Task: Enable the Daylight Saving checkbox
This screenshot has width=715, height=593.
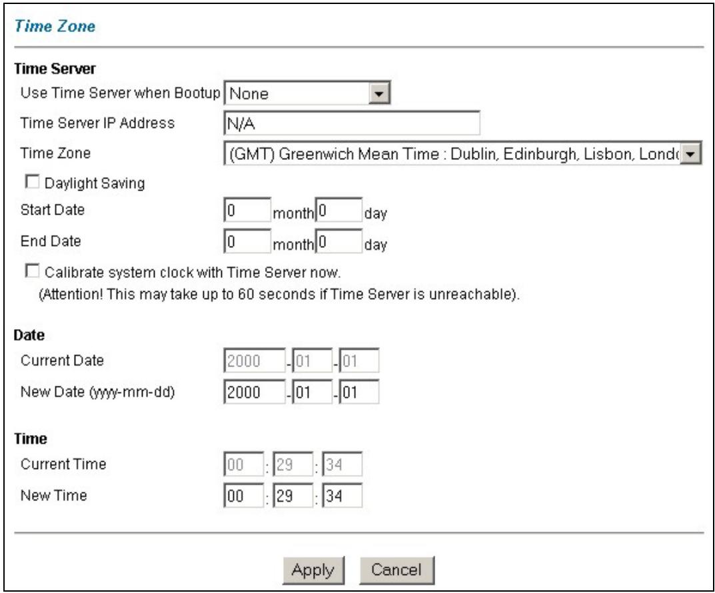Action: click(32, 183)
